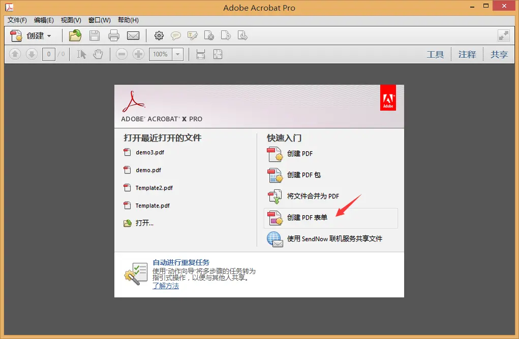Screen dimensions: 519x339
Task: Click the print icon in toolbar
Action: click(x=113, y=36)
